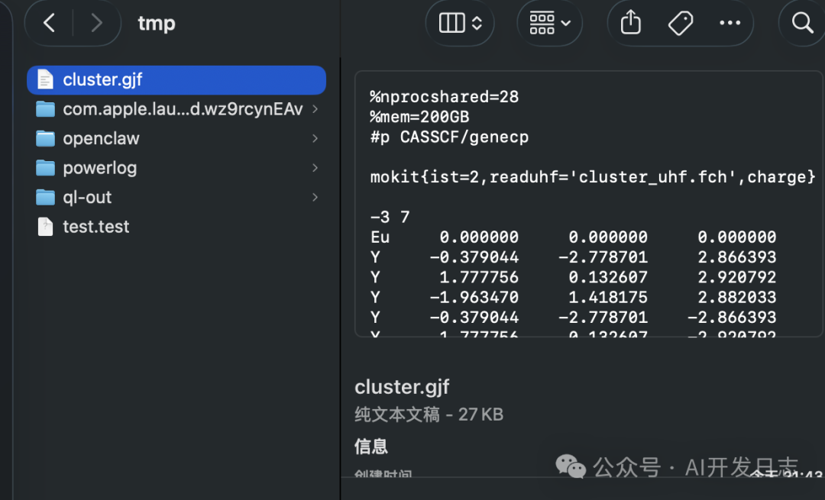Expand the openclaw folder chevron

click(x=315, y=139)
